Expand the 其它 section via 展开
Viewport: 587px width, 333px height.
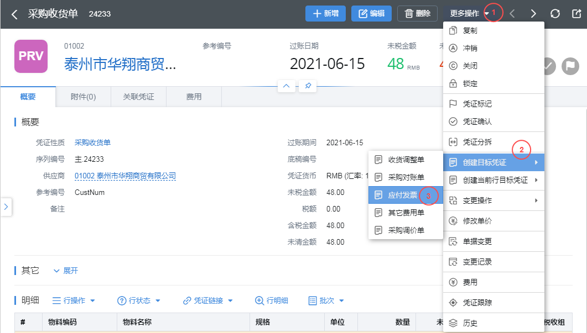pos(65,271)
